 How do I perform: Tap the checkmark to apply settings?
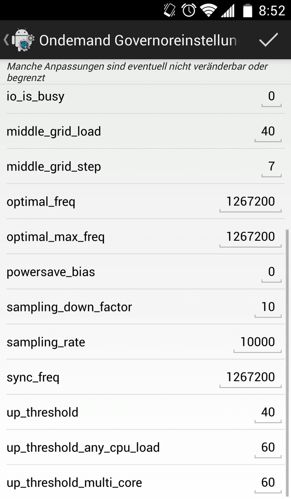coord(268,40)
